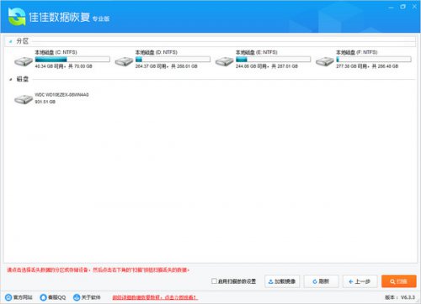Viewport: 421px width, 304px height.
Task: Collapse the 磁盘 disks section
Action: 10,80
